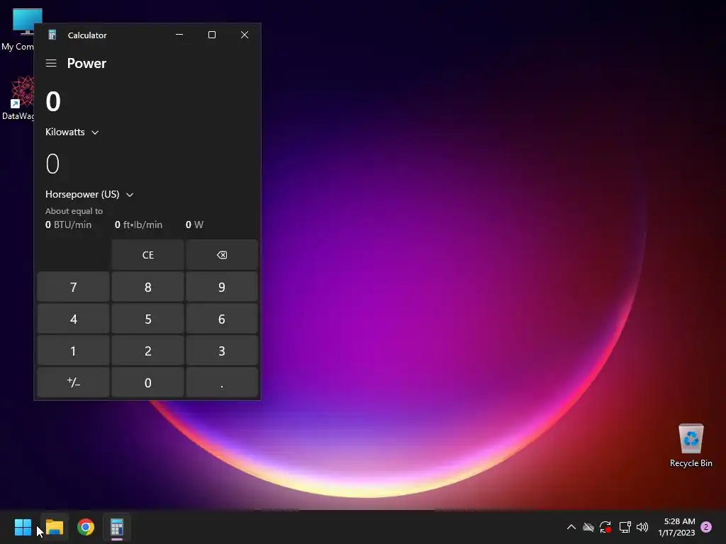Open the OneDrive cloud tray icon

(x=588, y=527)
